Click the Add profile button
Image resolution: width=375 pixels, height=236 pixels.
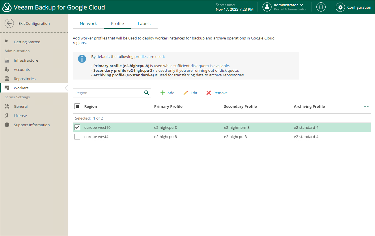coord(167,93)
